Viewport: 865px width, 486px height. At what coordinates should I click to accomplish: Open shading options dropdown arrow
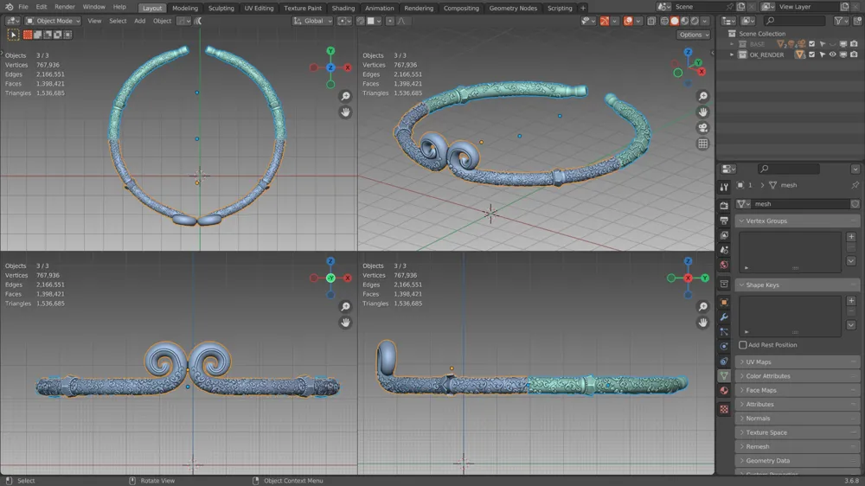point(704,21)
